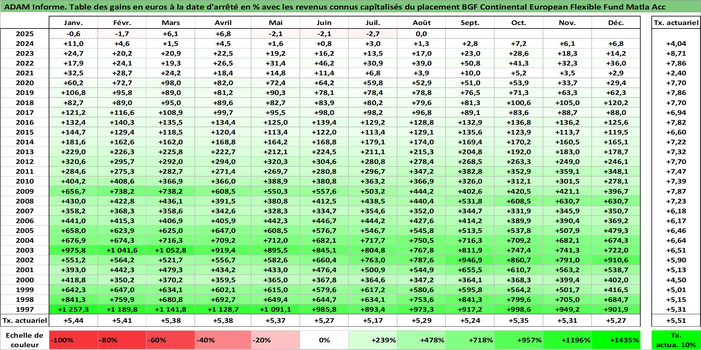Click the 'Juil.' column header
Viewport: 701px width, 350px height.
[373, 23]
